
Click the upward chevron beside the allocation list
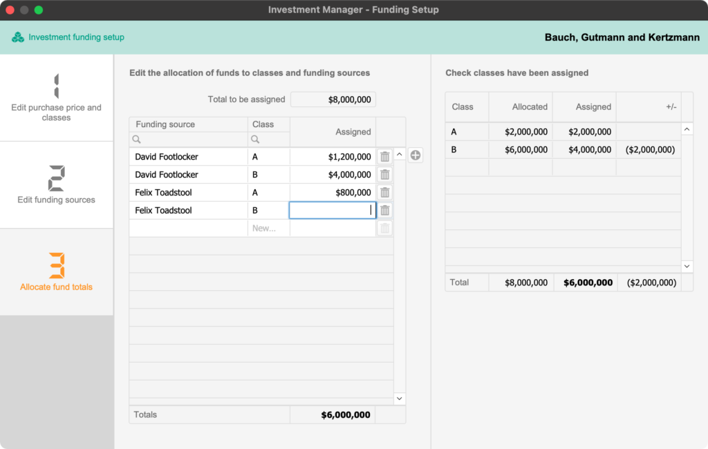[x=400, y=155]
